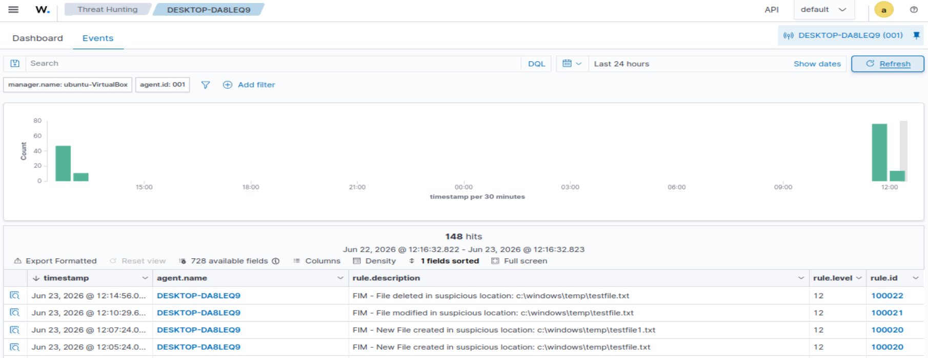The width and height of the screenshot is (928, 358).
Task: Select the Events tab
Action: click(x=98, y=38)
